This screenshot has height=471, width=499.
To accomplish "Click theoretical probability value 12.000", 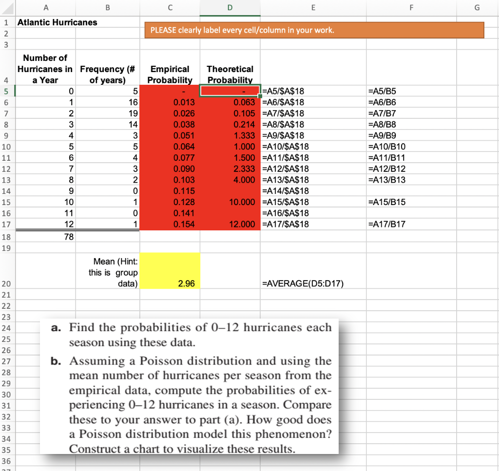I will point(242,224).
